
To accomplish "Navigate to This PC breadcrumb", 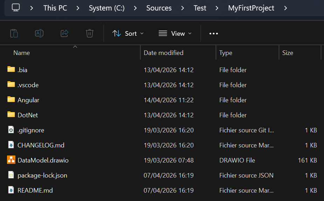I will coord(55,8).
